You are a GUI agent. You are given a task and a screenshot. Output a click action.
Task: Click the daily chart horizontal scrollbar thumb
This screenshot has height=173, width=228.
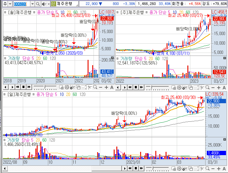point(107,169)
